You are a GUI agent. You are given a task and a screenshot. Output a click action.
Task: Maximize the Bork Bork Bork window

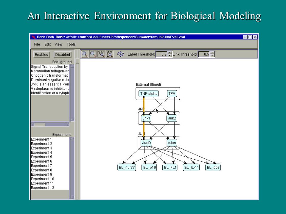click(250, 37)
